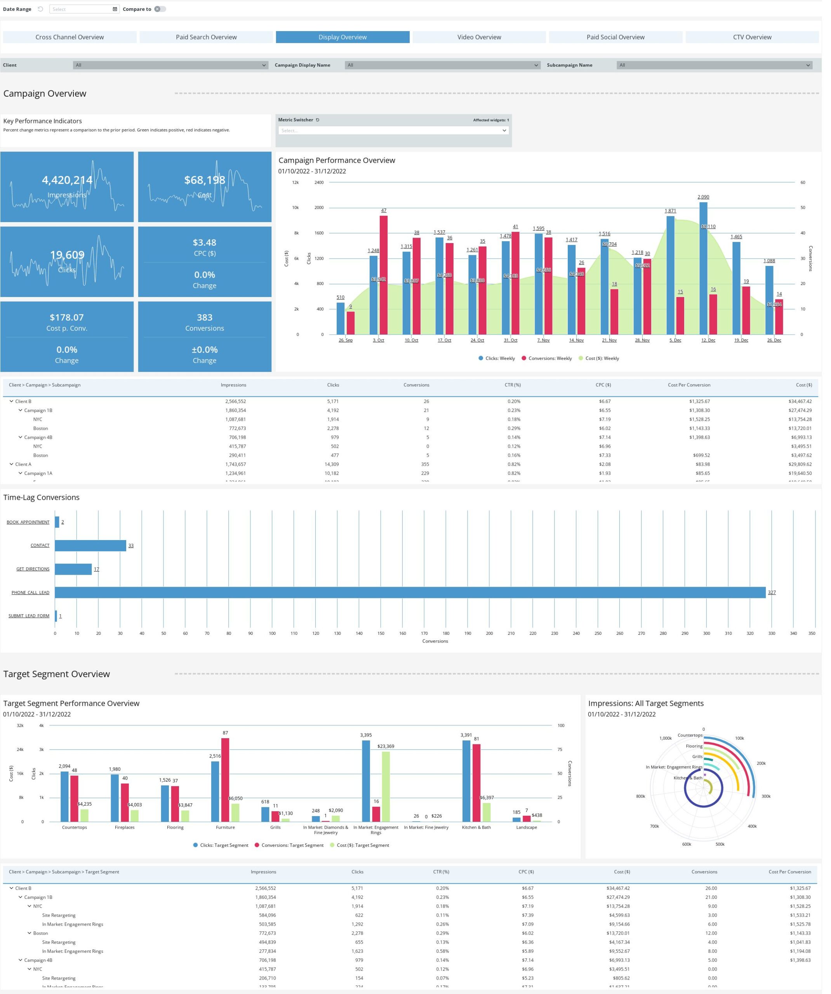Toggle the Compare to switch
Screen dimensions: 831x994
(160, 9)
